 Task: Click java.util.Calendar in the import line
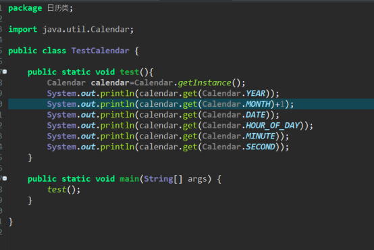tap(86, 30)
